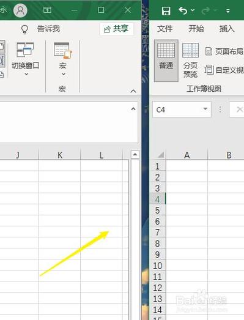Open ribbon display options in left window
Viewport: 244px width, 320px height.
(x=47, y=10)
